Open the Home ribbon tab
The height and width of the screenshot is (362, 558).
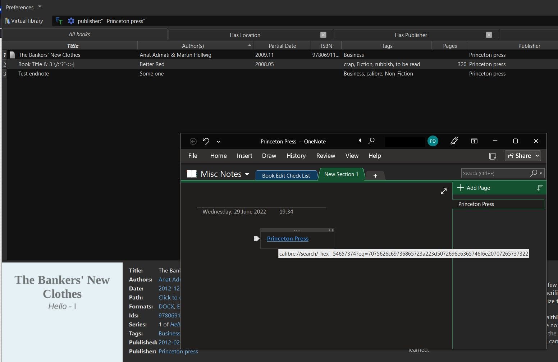(x=219, y=156)
